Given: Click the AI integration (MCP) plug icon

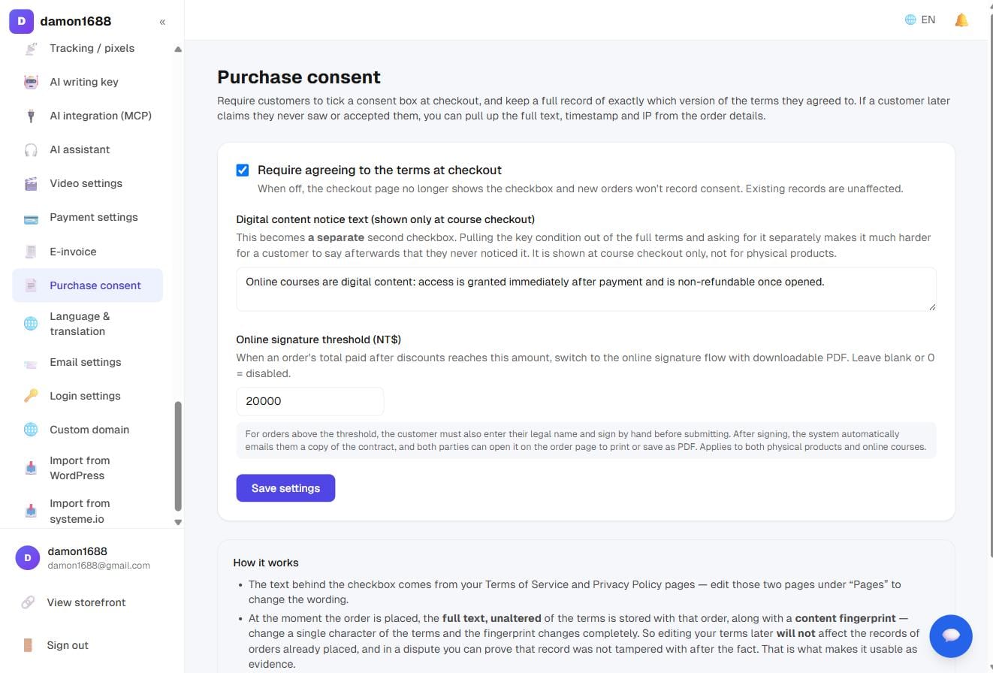Looking at the screenshot, I should click(31, 116).
